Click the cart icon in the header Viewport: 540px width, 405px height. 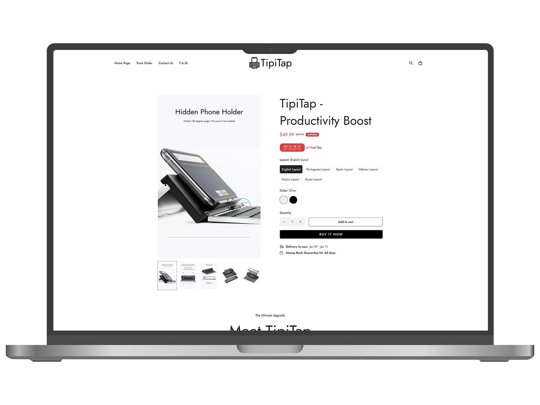(420, 63)
